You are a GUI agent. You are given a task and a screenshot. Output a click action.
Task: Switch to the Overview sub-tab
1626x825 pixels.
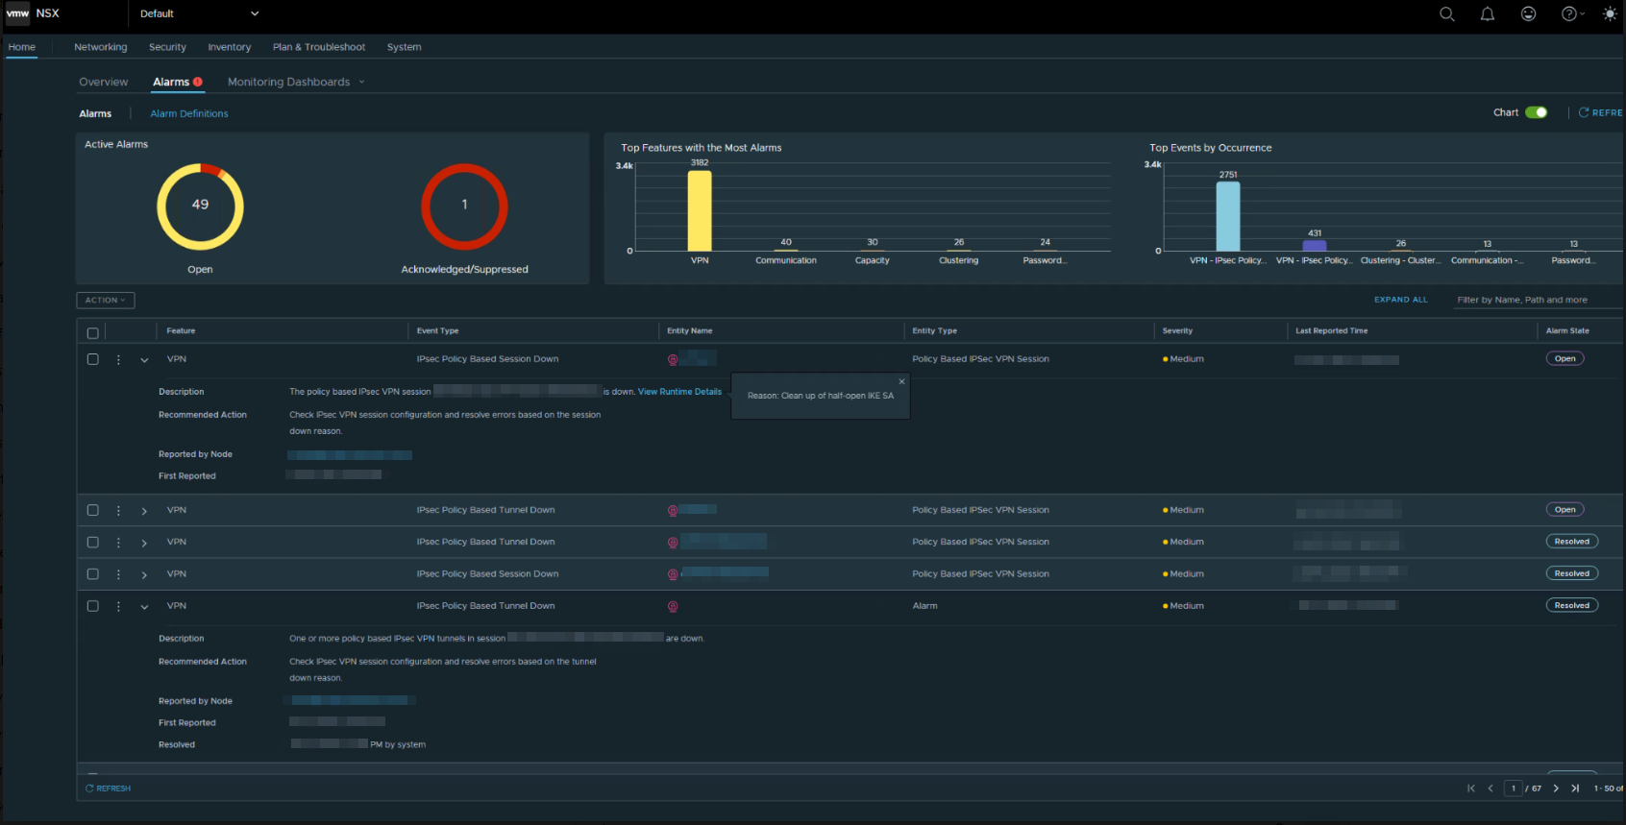pyautogui.click(x=103, y=82)
